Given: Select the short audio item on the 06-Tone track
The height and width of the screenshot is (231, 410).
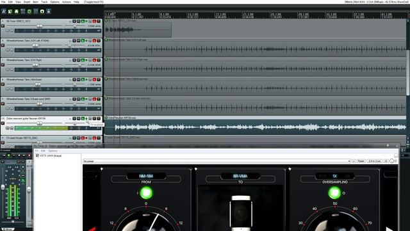Looking at the screenshot, I should (138, 30).
